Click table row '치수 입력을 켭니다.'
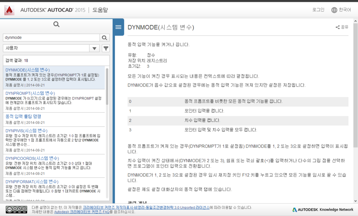 click(238, 121)
